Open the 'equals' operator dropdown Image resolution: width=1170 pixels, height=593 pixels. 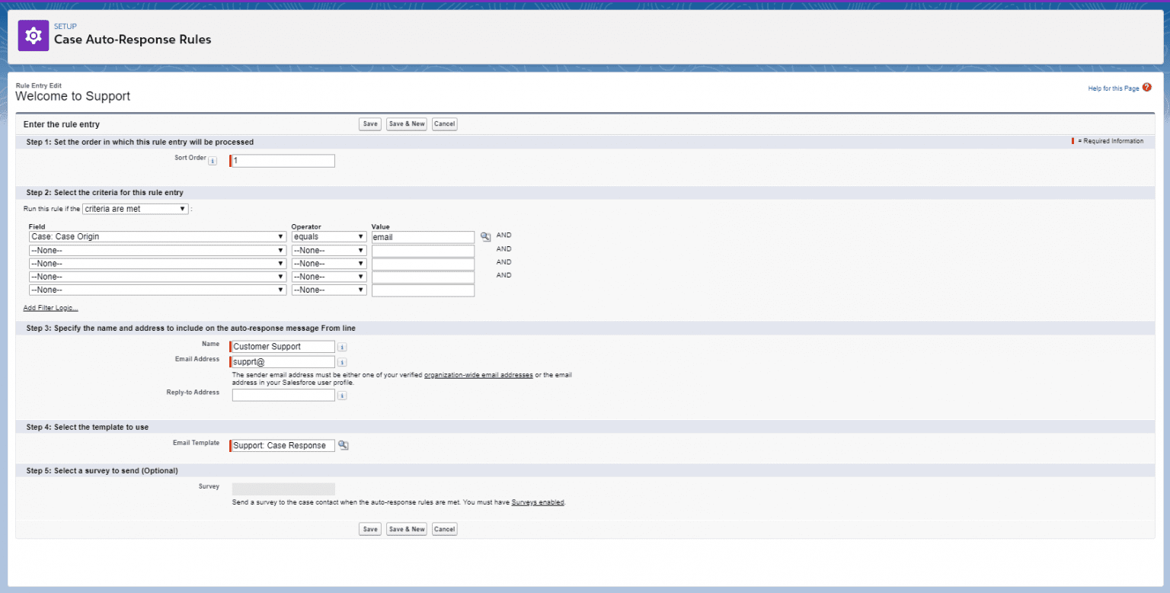pos(328,237)
